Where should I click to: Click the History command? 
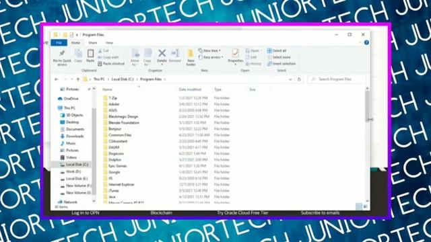(253, 64)
